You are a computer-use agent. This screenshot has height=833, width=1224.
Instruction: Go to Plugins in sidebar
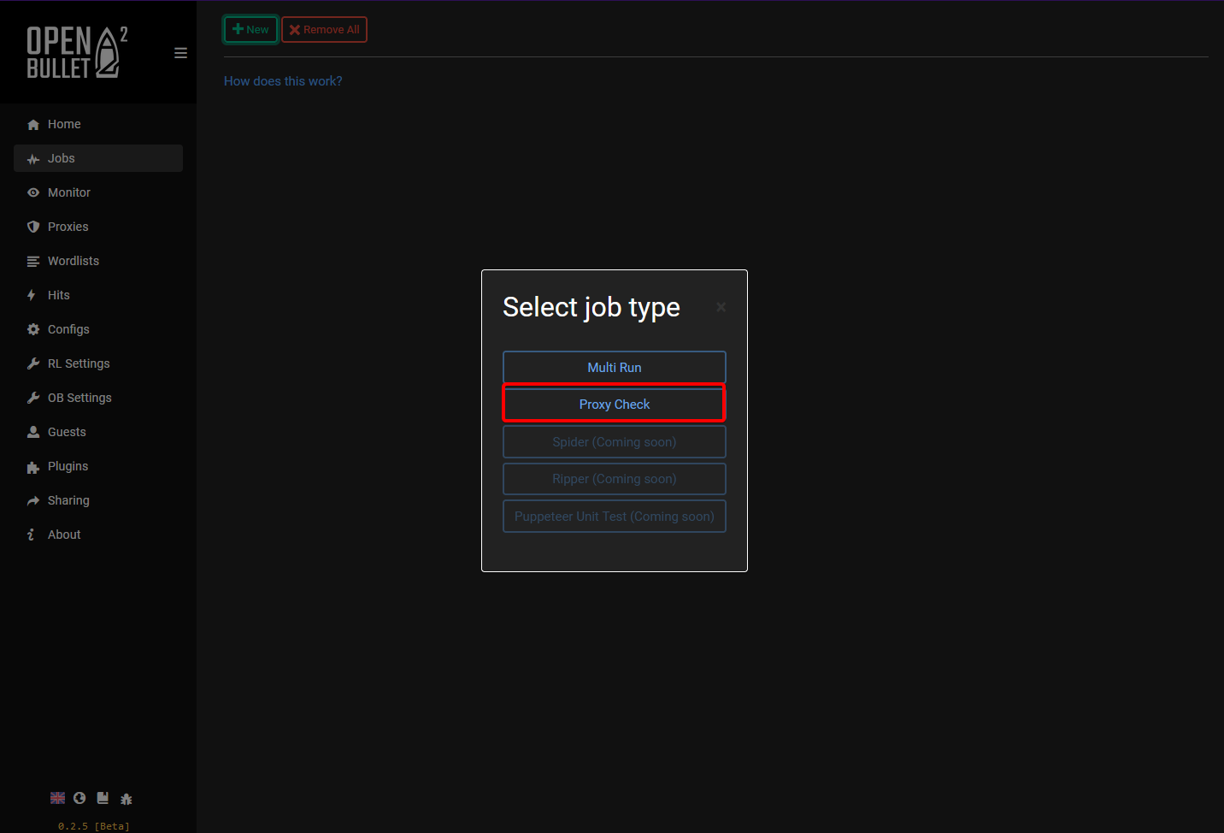(98, 466)
